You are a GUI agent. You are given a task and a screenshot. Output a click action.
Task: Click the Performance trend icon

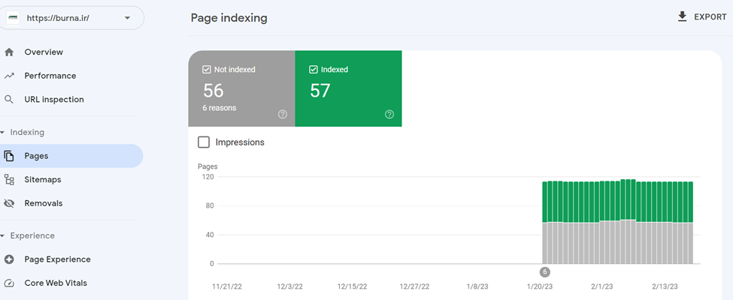(9, 76)
